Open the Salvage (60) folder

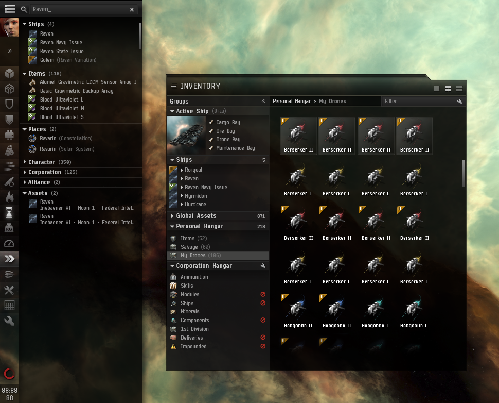(195, 247)
